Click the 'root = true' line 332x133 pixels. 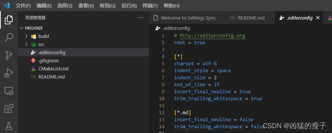coord(190,43)
